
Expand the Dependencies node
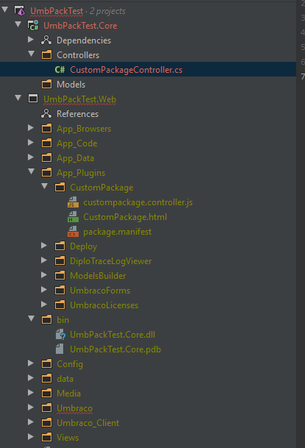point(31,40)
